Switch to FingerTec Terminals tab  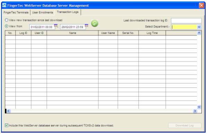16,12
